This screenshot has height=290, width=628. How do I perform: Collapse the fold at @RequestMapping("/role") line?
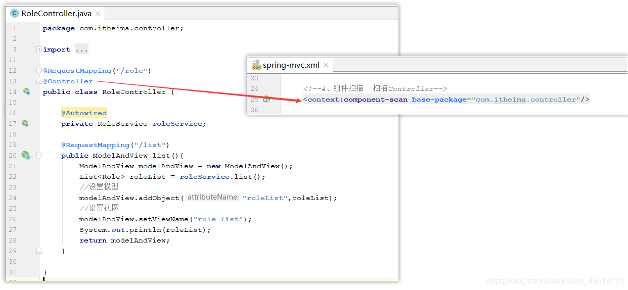click(x=39, y=71)
